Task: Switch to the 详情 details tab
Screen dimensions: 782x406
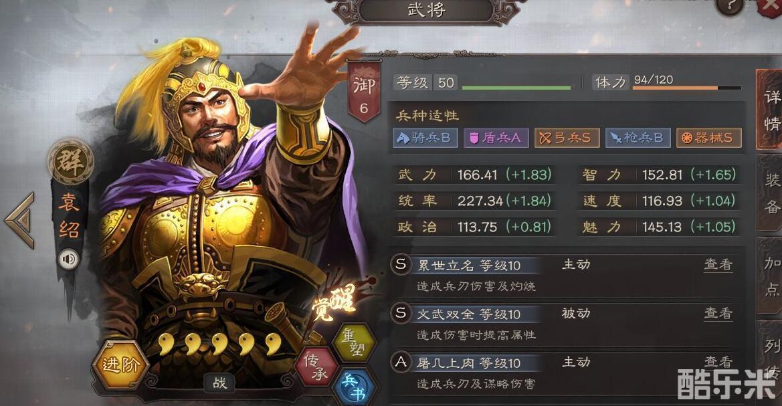Action: tap(770, 109)
